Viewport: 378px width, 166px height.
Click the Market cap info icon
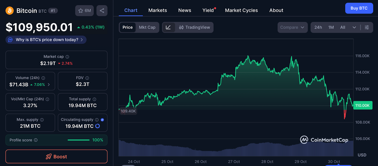[67, 57]
